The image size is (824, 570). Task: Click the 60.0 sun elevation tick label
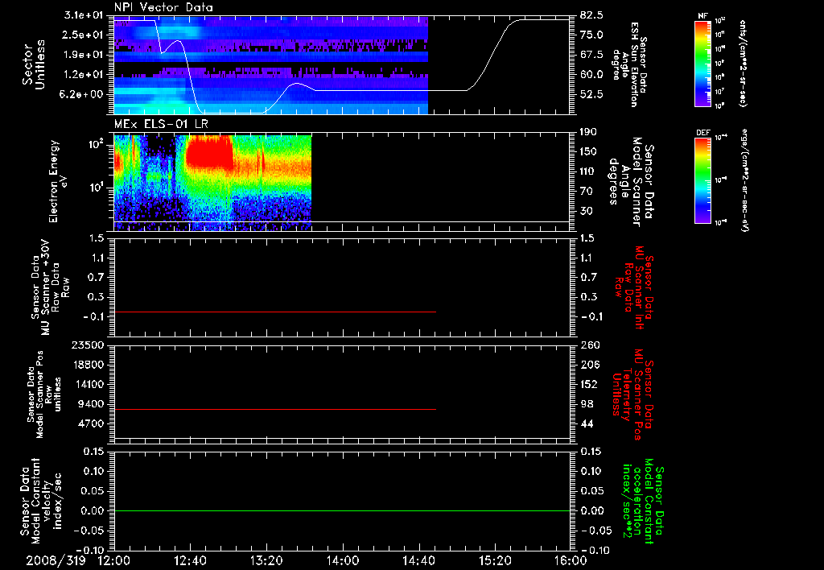[591, 75]
